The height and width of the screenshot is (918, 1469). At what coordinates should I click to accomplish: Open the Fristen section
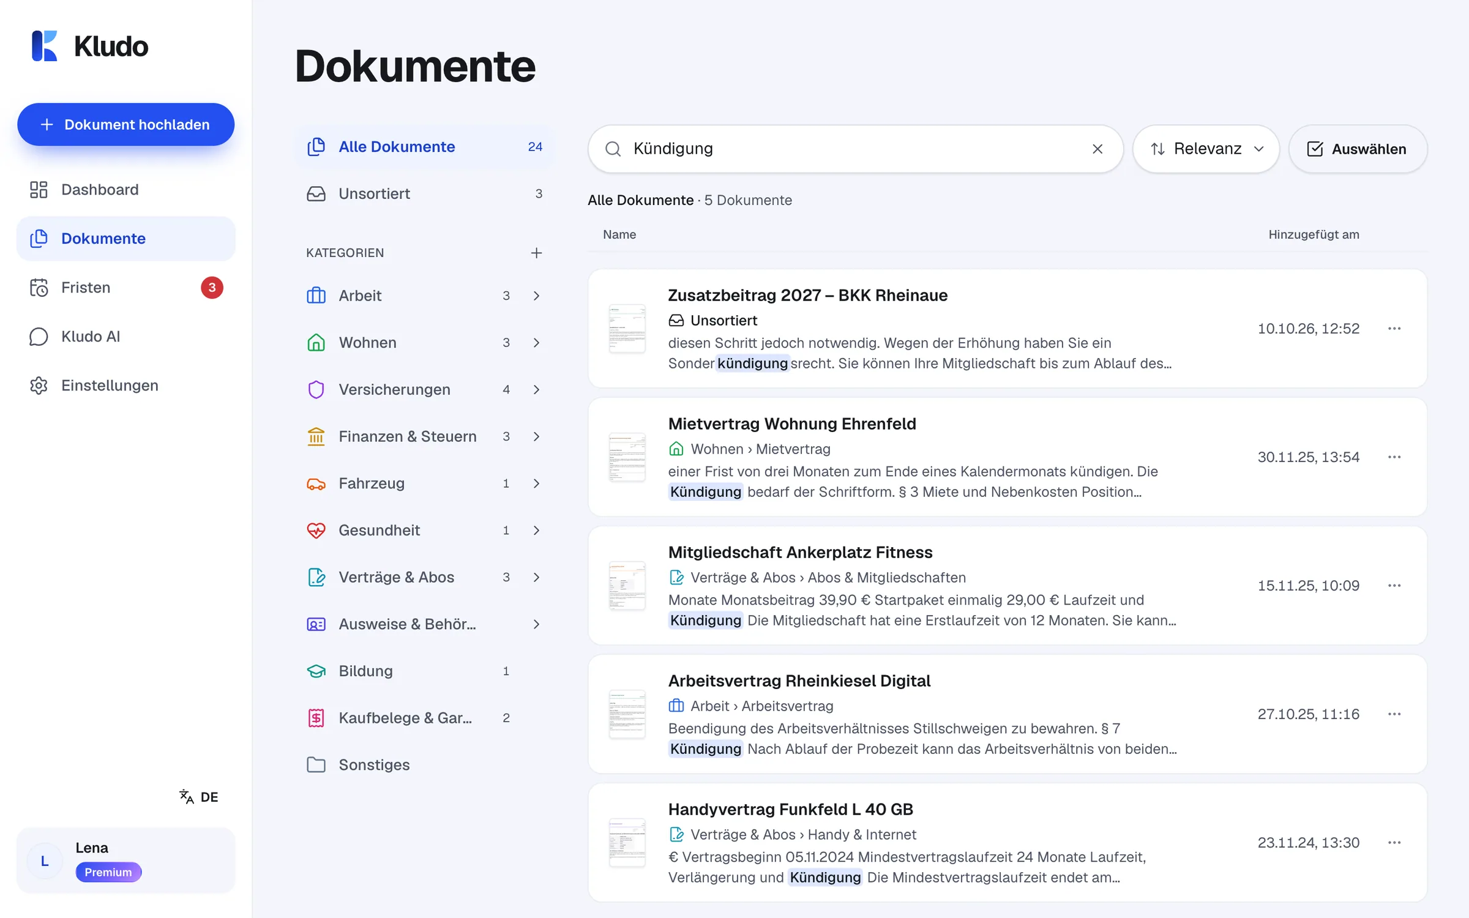pyautogui.click(x=125, y=288)
